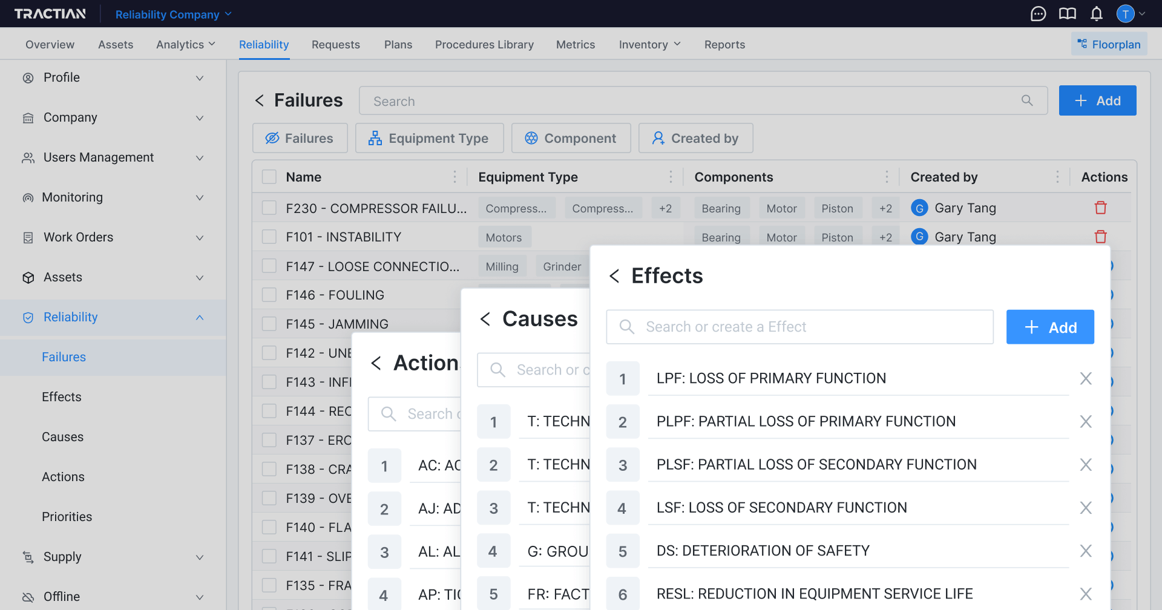Click the Equipment Type hierarchy filter icon
The image size is (1162, 610).
[375, 138]
